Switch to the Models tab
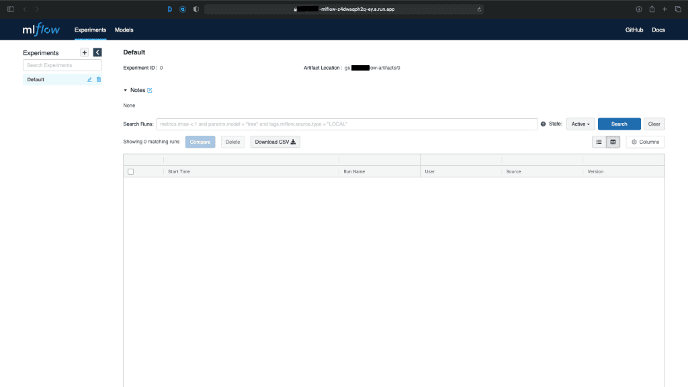 point(124,30)
